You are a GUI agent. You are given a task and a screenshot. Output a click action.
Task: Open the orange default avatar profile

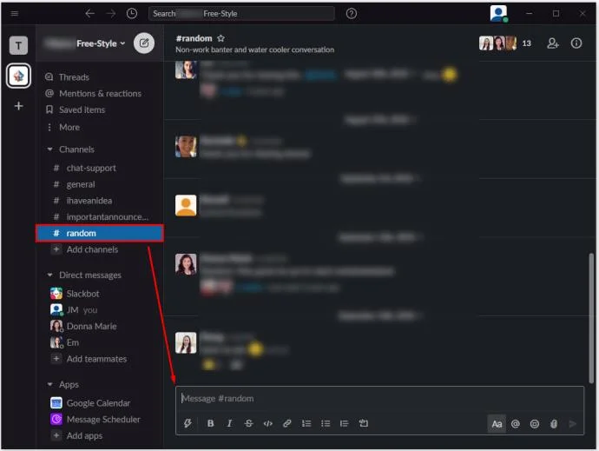click(186, 205)
